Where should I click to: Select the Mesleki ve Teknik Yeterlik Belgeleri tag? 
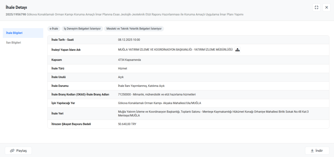[134, 29]
